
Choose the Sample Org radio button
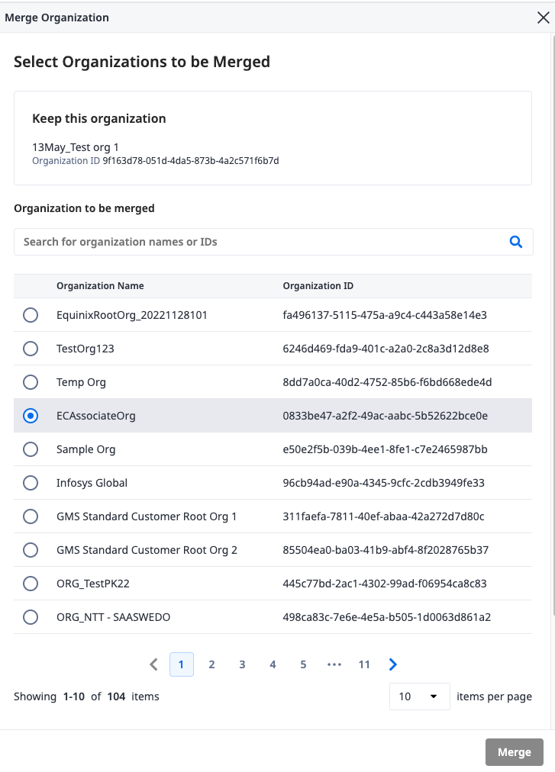point(31,449)
